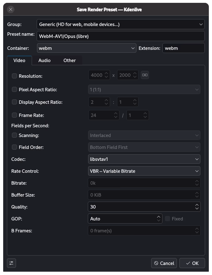Expand the Container webm dropdown
Viewport: 212px width, 275px height.
(x=87, y=48)
